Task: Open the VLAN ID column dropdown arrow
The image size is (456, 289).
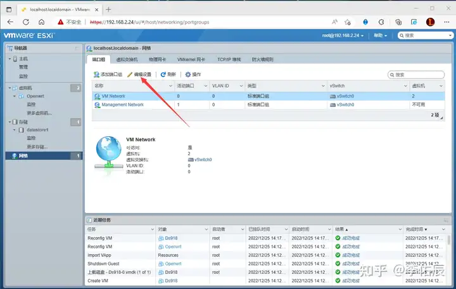Action: pyautogui.click(x=241, y=86)
